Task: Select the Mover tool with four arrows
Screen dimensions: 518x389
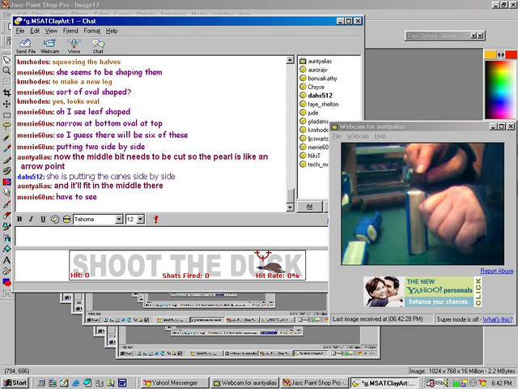Action: [x=6, y=104]
